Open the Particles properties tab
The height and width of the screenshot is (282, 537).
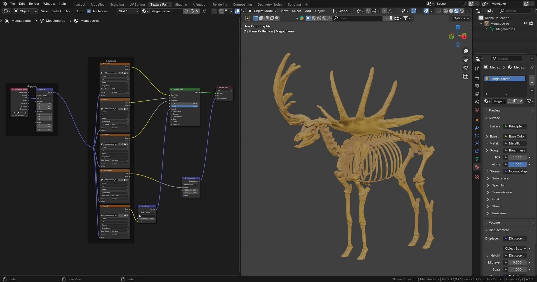coord(477,136)
